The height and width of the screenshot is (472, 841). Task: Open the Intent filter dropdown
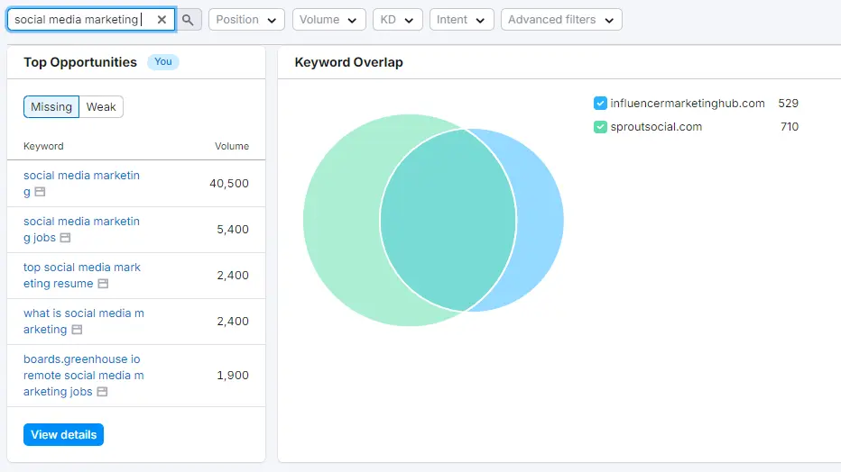[x=461, y=20]
